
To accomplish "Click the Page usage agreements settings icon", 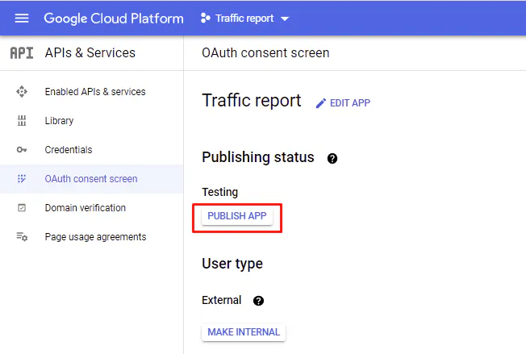I will (22, 237).
